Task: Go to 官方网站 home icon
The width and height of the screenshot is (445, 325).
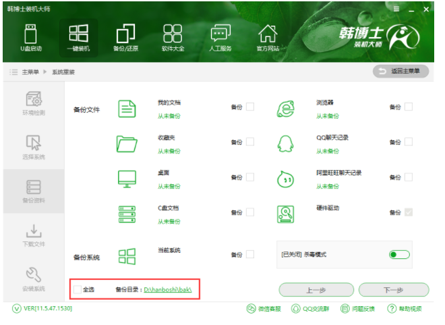Action: 268,37
